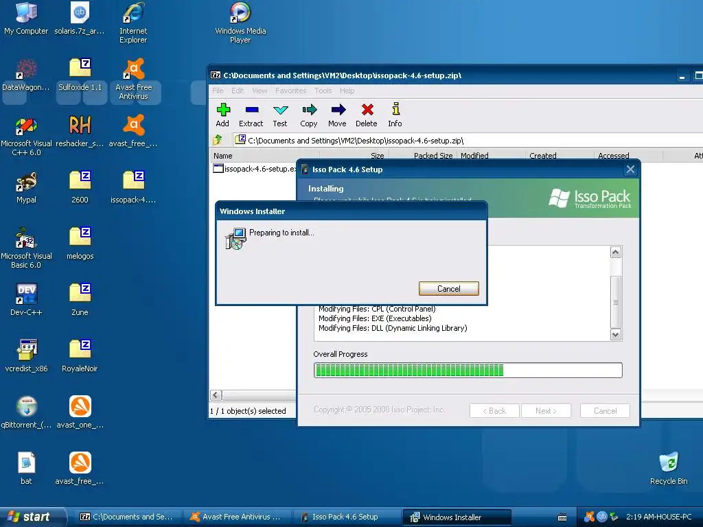Select the 2600 archive desktop icon
The image size is (703, 527).
[80, 187]
